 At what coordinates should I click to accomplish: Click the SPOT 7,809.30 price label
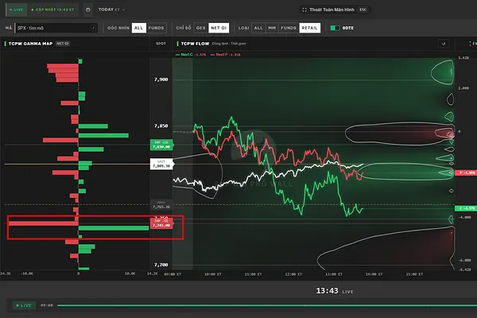161,165
